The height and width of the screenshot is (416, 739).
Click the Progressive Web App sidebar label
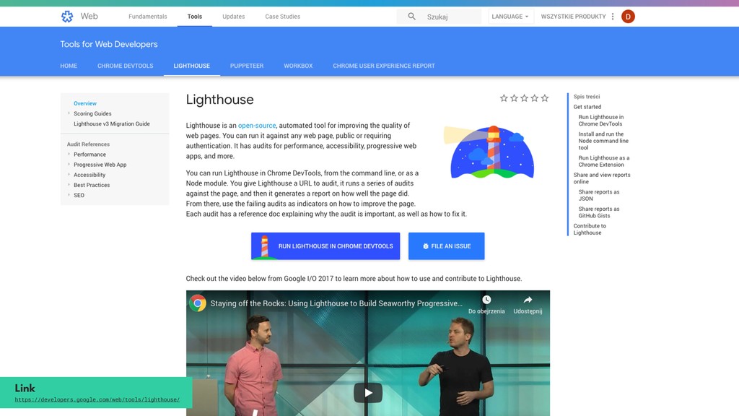(x=100, y=165)
